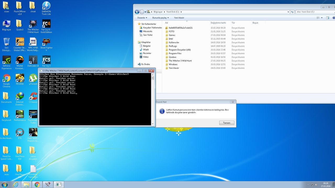Select the PES2016 desktop icon

20,79
